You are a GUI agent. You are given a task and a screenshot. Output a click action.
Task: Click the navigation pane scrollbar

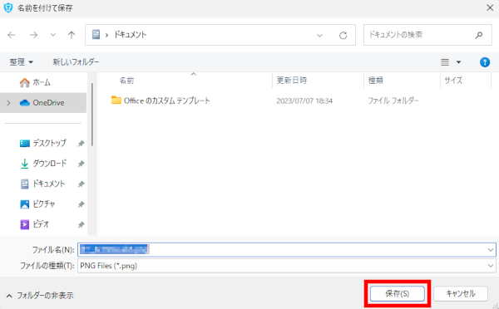92,115
